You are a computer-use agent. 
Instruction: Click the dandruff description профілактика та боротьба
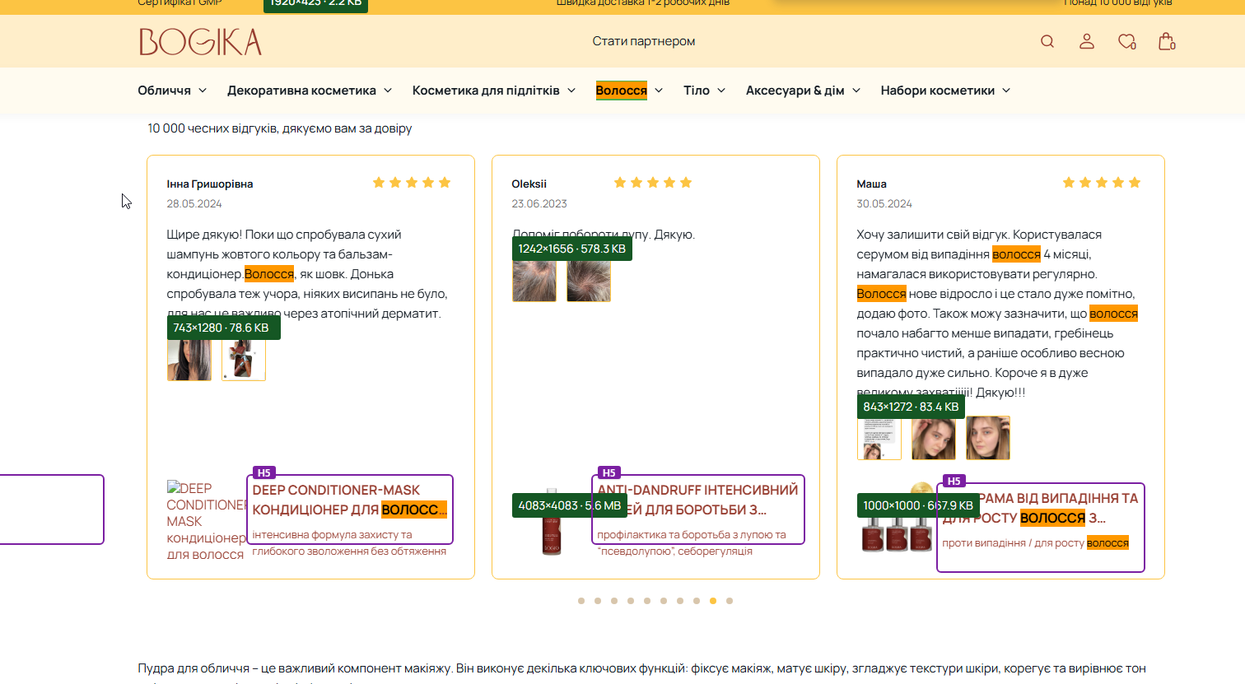(x=692, y=543)
